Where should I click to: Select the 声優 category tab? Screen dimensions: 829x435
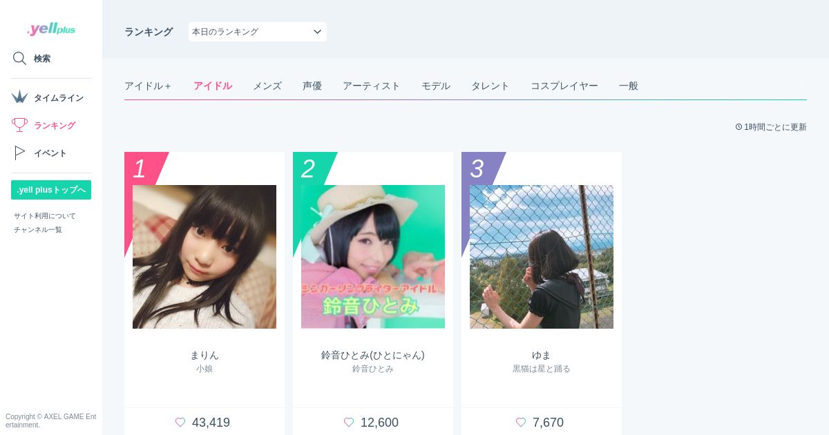point(312,86)
